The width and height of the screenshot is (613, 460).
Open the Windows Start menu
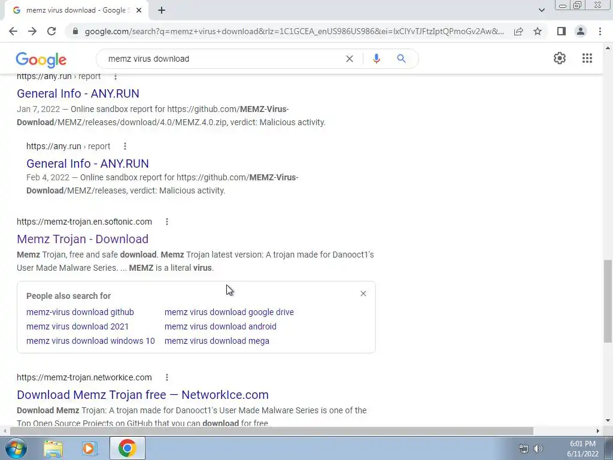pos(16,448)
